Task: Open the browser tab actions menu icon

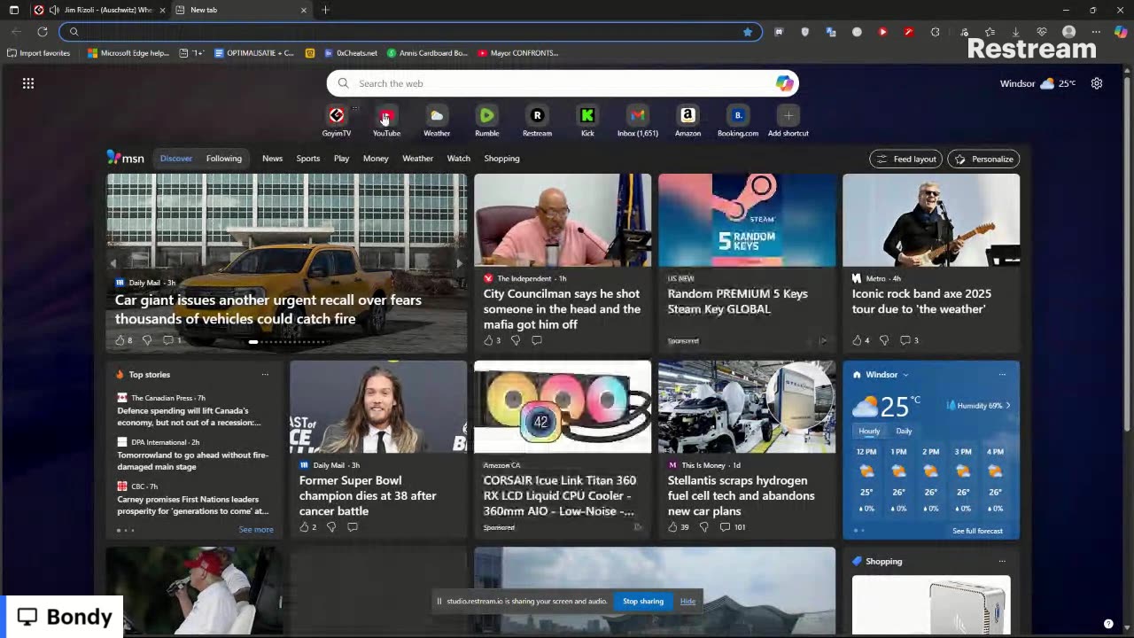Action: pos(14,10)
